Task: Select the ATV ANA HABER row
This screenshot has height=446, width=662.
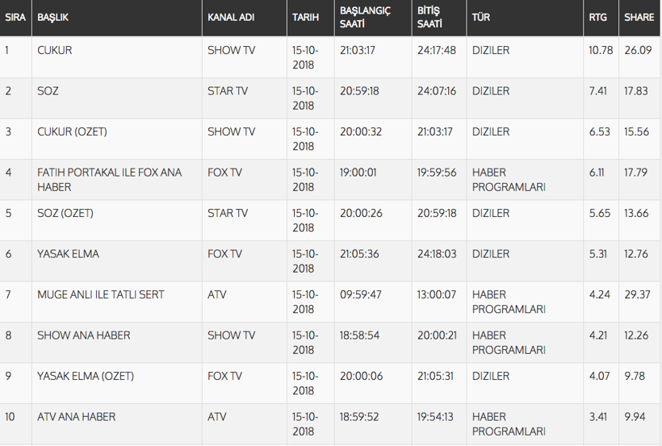Action: coord(76,417)
